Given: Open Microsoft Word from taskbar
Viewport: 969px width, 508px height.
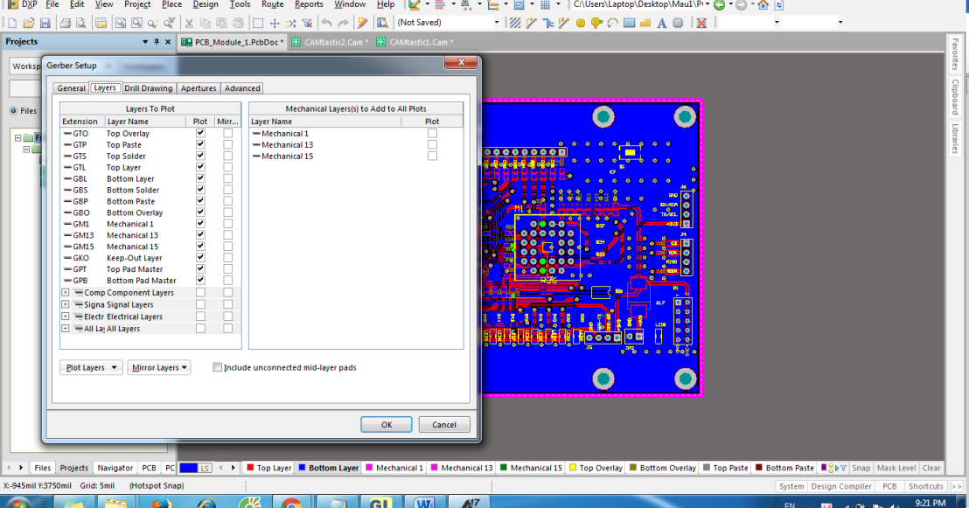Looking at the screenshot, I should pos(424,502).
